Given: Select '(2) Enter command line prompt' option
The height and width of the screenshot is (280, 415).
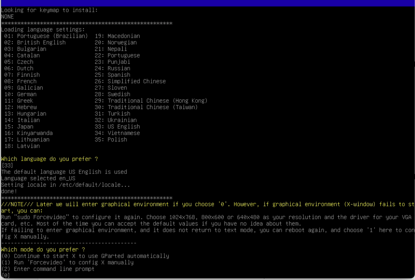Looking at the screenshot, I should pos(48,269).
